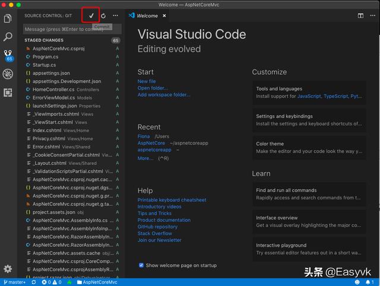380x286 pixels.
Task: Click master branch in status bar
Action: pos(14,282)
